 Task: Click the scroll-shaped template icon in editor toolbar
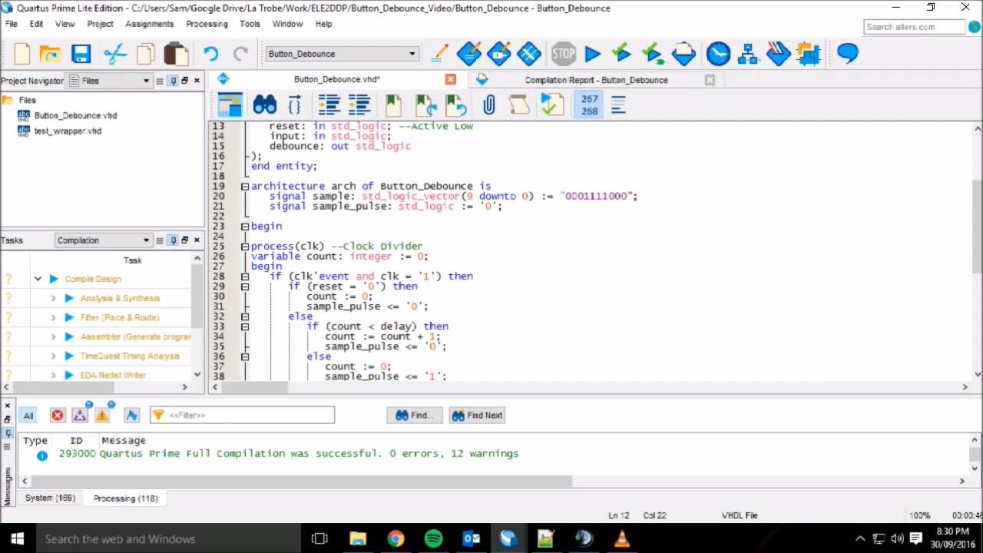coord(518,104)
